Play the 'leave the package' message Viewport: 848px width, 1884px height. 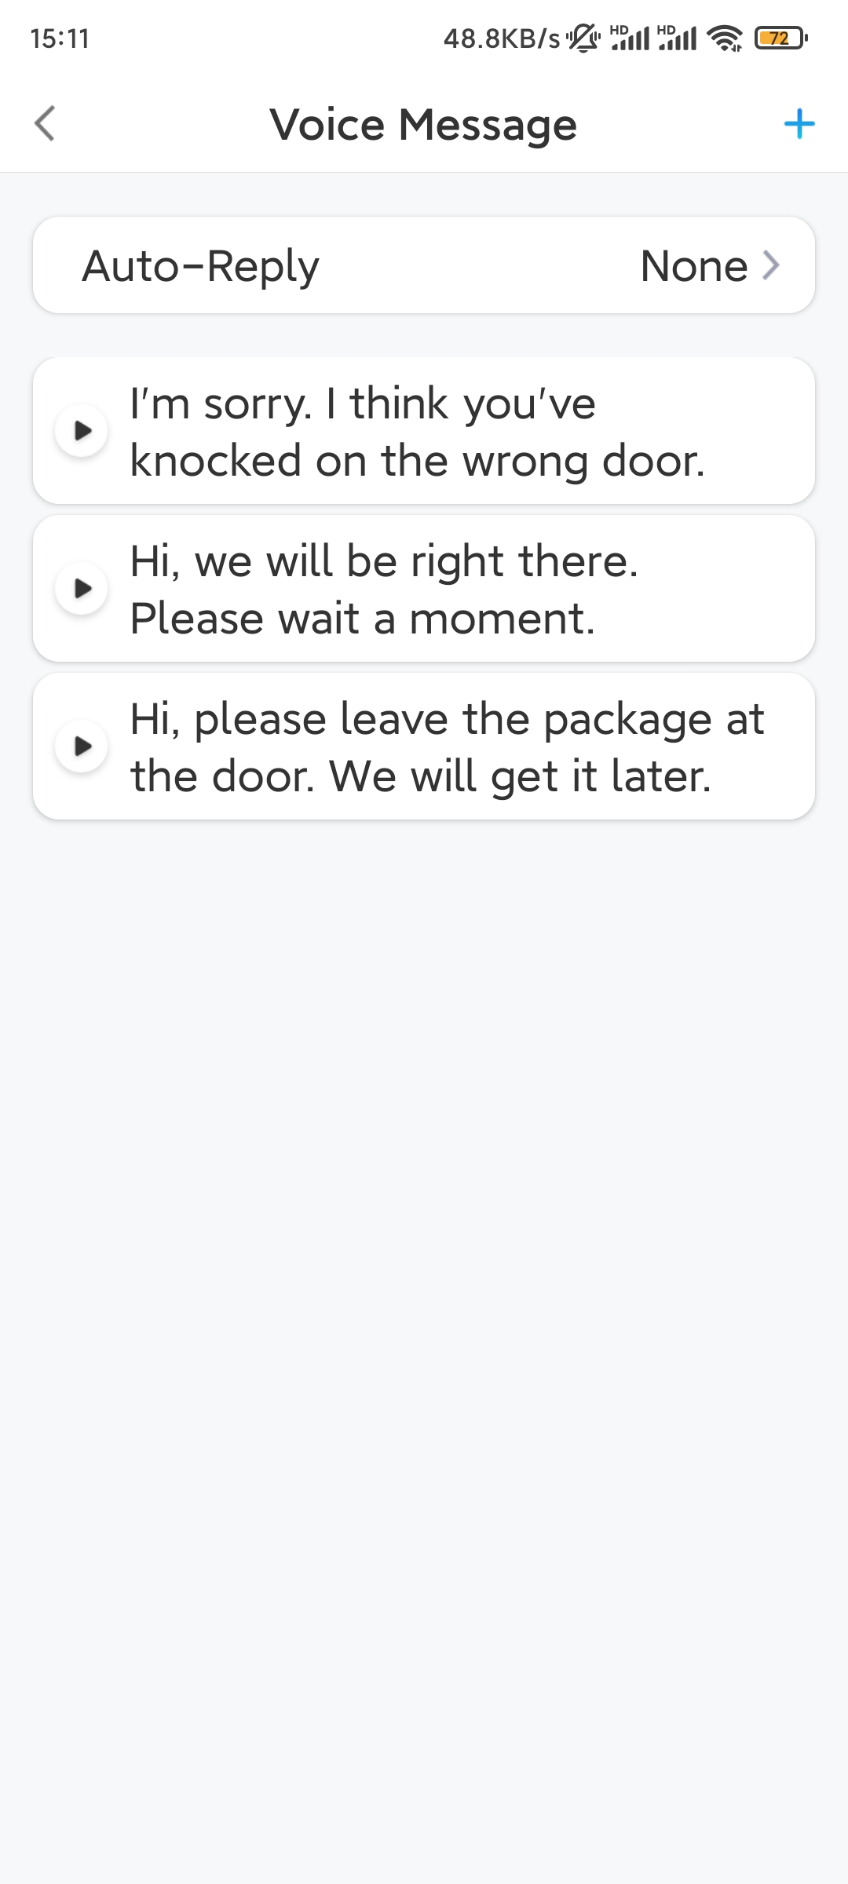[81, 746]
